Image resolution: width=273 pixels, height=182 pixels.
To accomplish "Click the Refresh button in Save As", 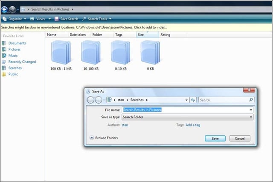I will coord(193,100).
